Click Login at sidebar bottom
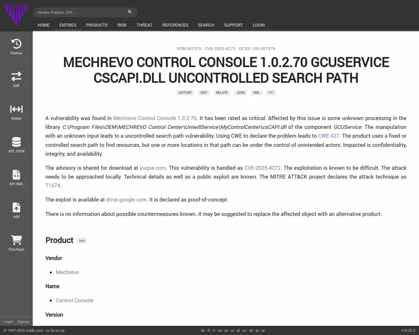This screenshot has width=419, height=335. [8, 322]
